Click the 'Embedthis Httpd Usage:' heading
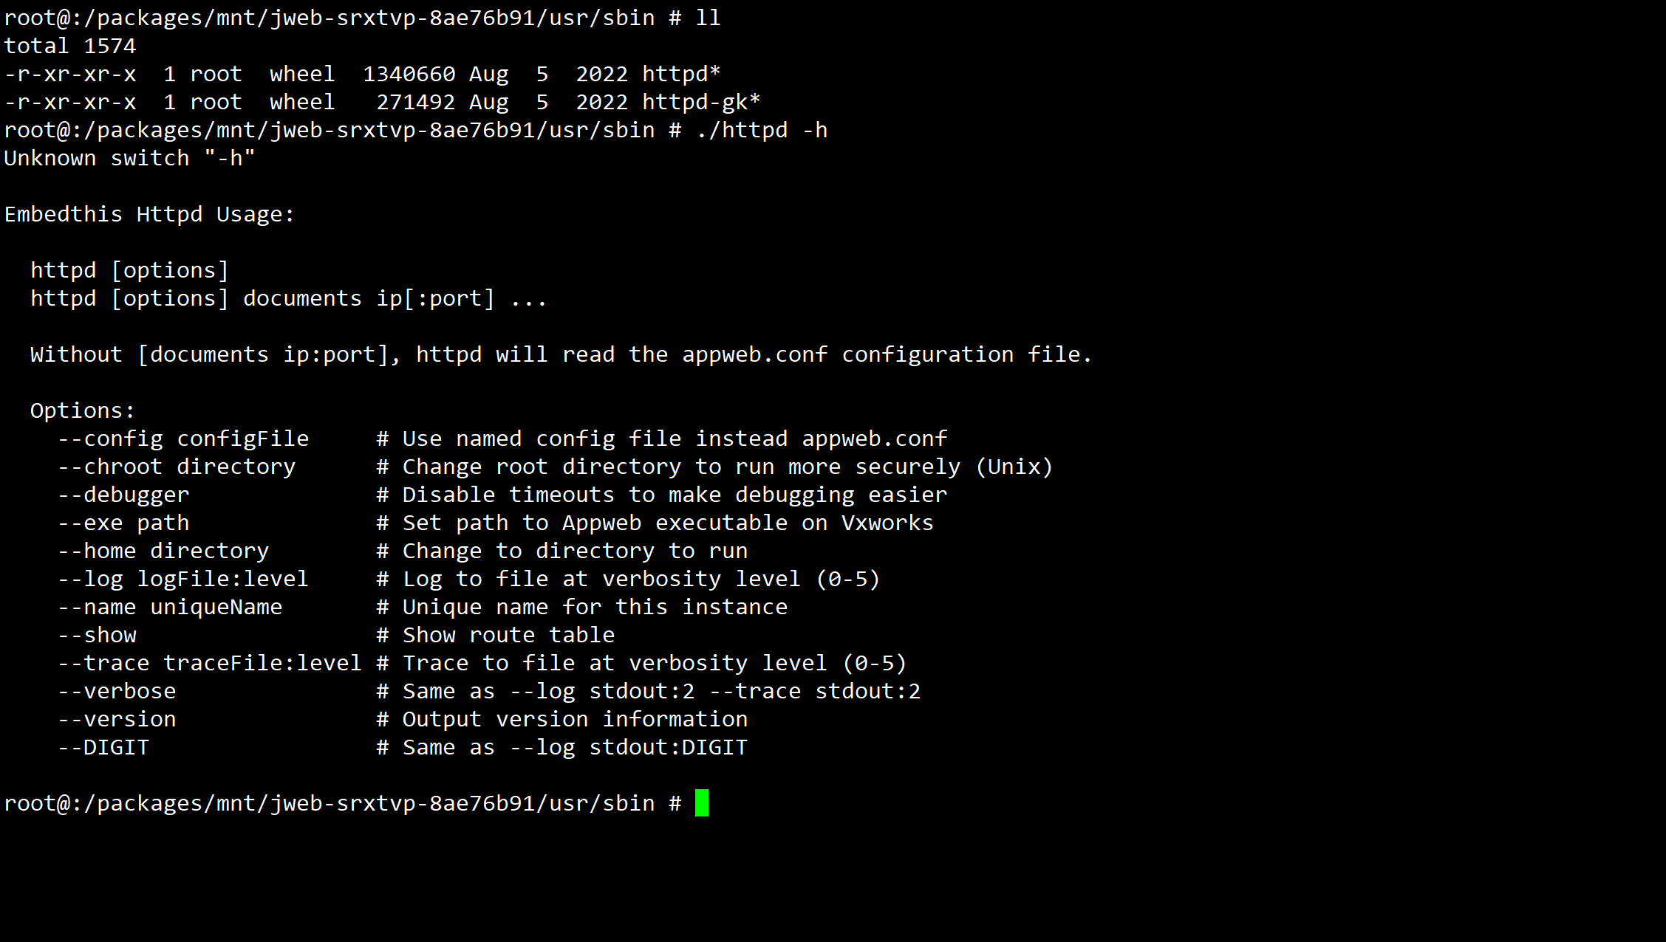The width and height of the screenshot is (1666, 942). [x=149, y=214]
